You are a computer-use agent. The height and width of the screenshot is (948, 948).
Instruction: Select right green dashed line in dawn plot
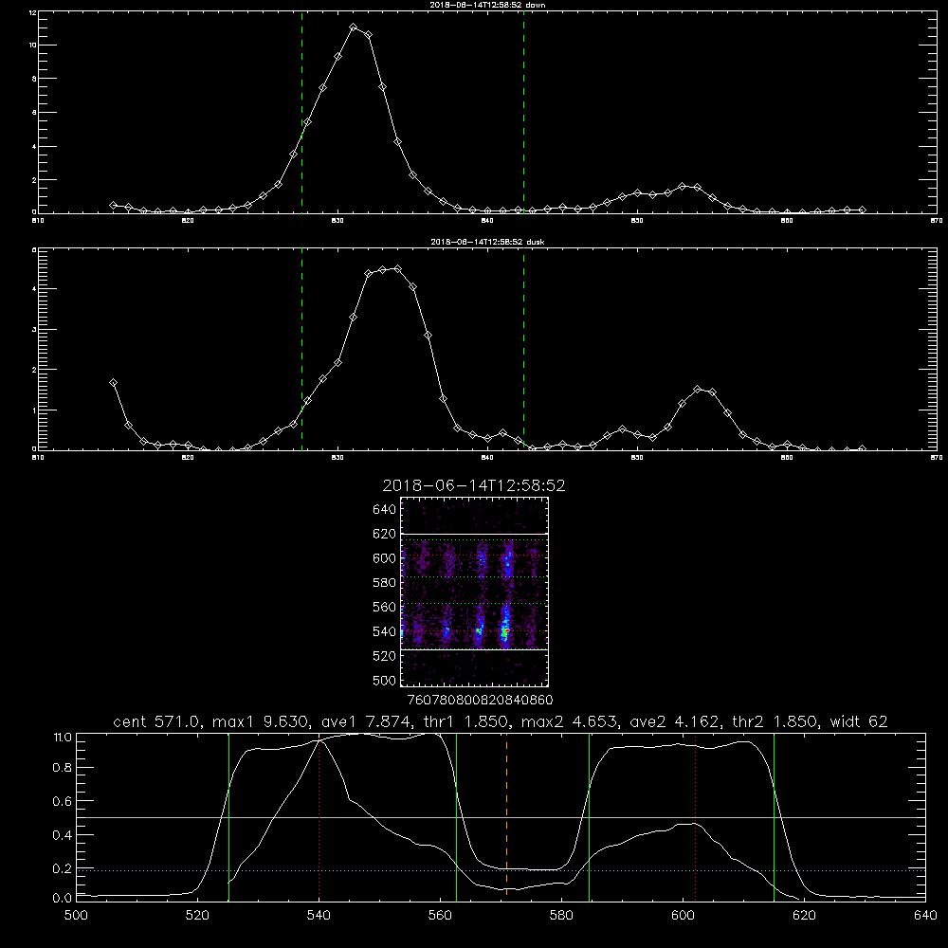[x=523, y=112]
